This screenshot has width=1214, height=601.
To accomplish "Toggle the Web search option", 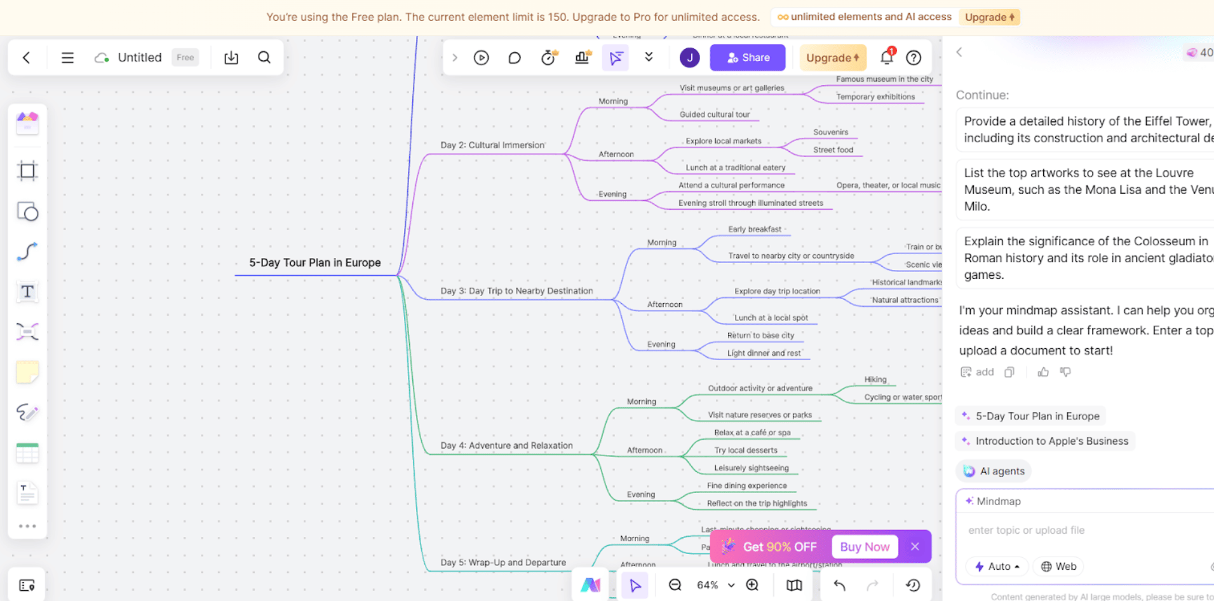I will point(1058,567).
